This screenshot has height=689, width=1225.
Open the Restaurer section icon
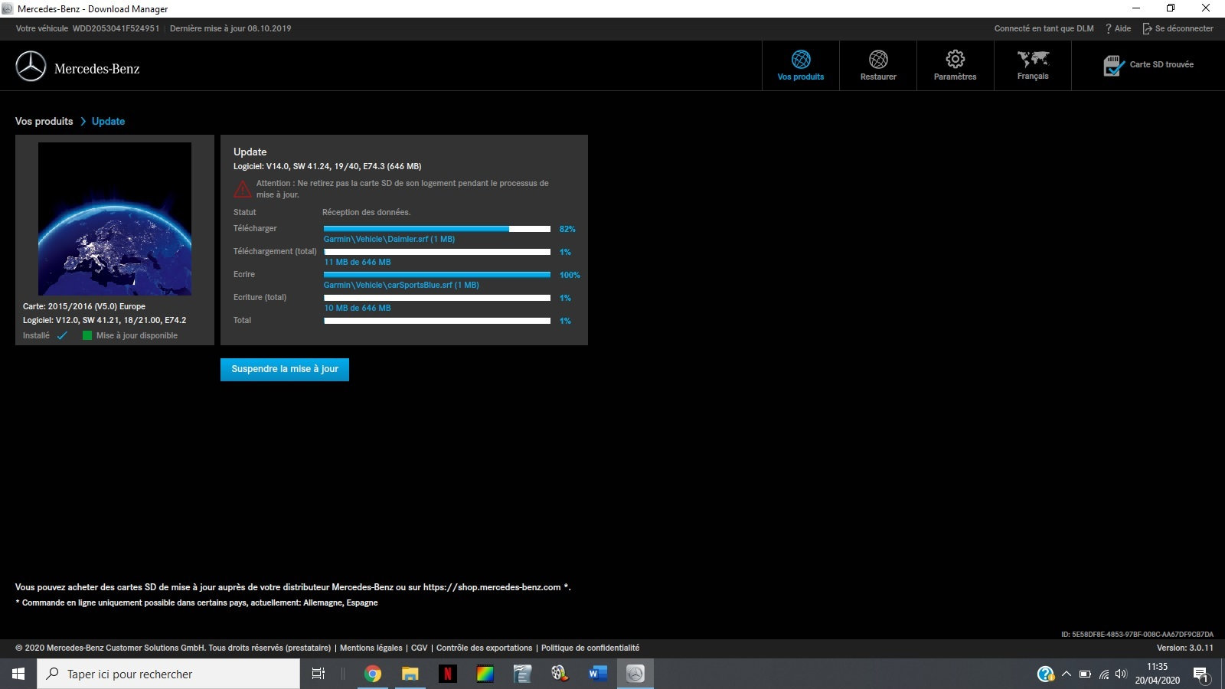tap(878, 59)
